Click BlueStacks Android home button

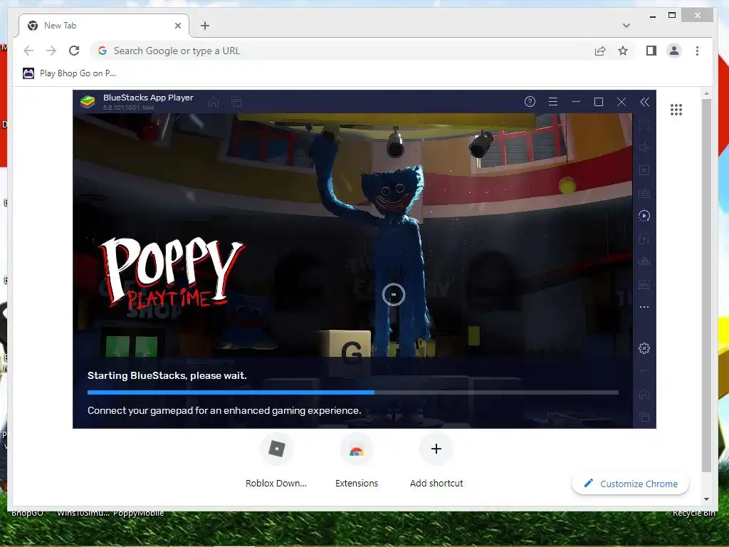(x=644, y=394)
